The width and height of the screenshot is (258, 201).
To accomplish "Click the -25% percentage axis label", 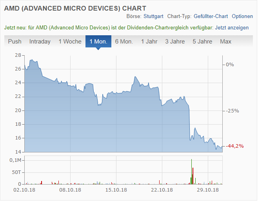I will [233, 111].
